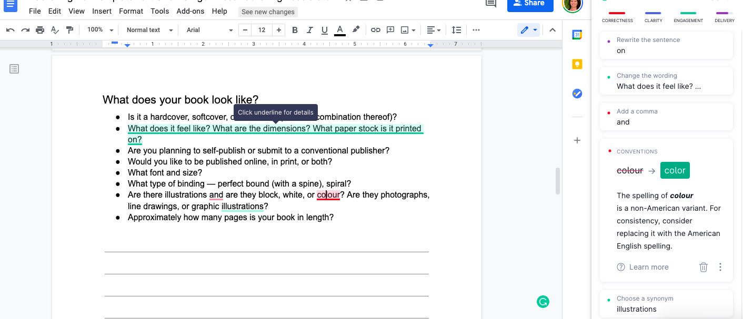Click the Paint format tool
The height and width of the screenshot is (319, 743).
tap(69, 29)
